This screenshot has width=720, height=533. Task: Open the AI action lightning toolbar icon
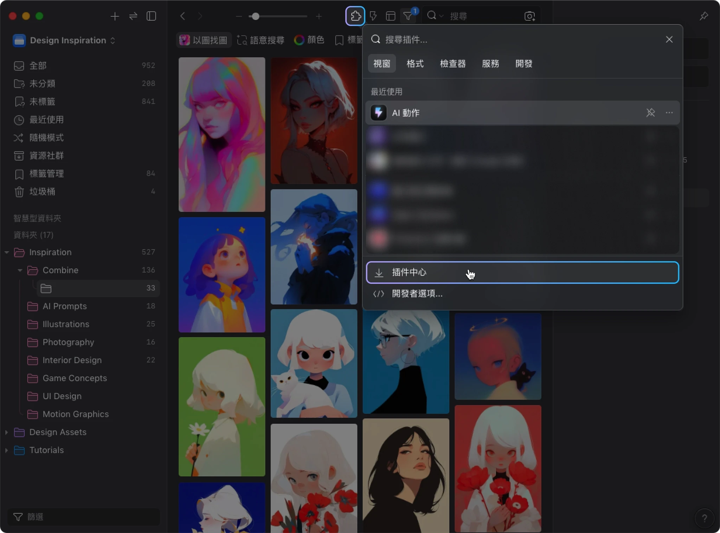pos(373,16)
